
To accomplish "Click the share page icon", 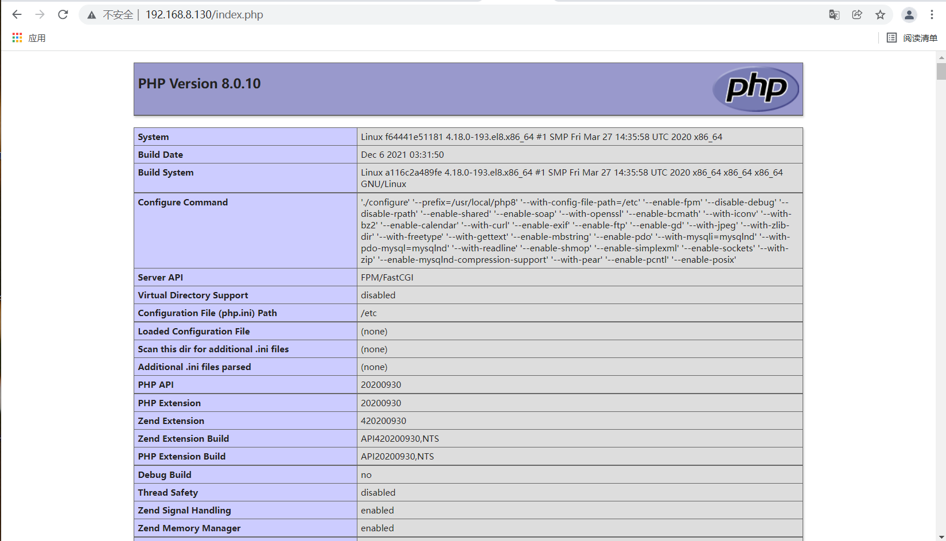I will click(857, 15).
